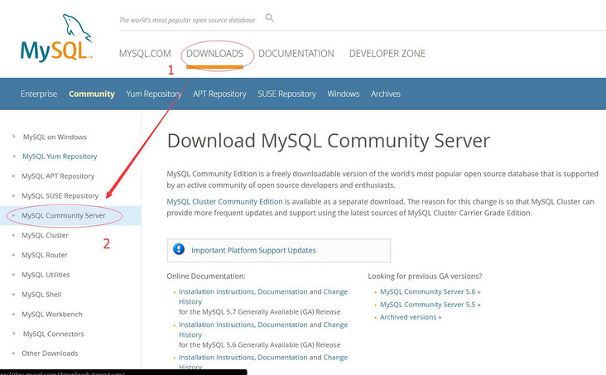The image size is (606, 375).
Task: Focus the search field at the top
Action: [187, 20]
